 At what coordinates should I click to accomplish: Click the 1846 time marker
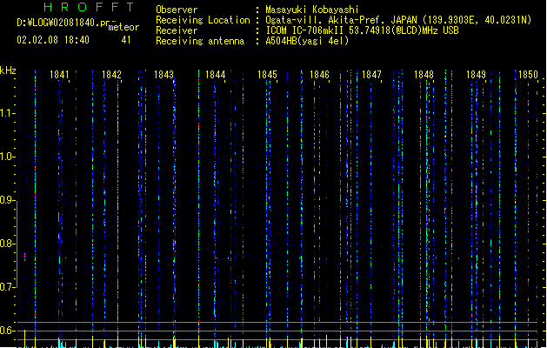(x=319, y=75)
